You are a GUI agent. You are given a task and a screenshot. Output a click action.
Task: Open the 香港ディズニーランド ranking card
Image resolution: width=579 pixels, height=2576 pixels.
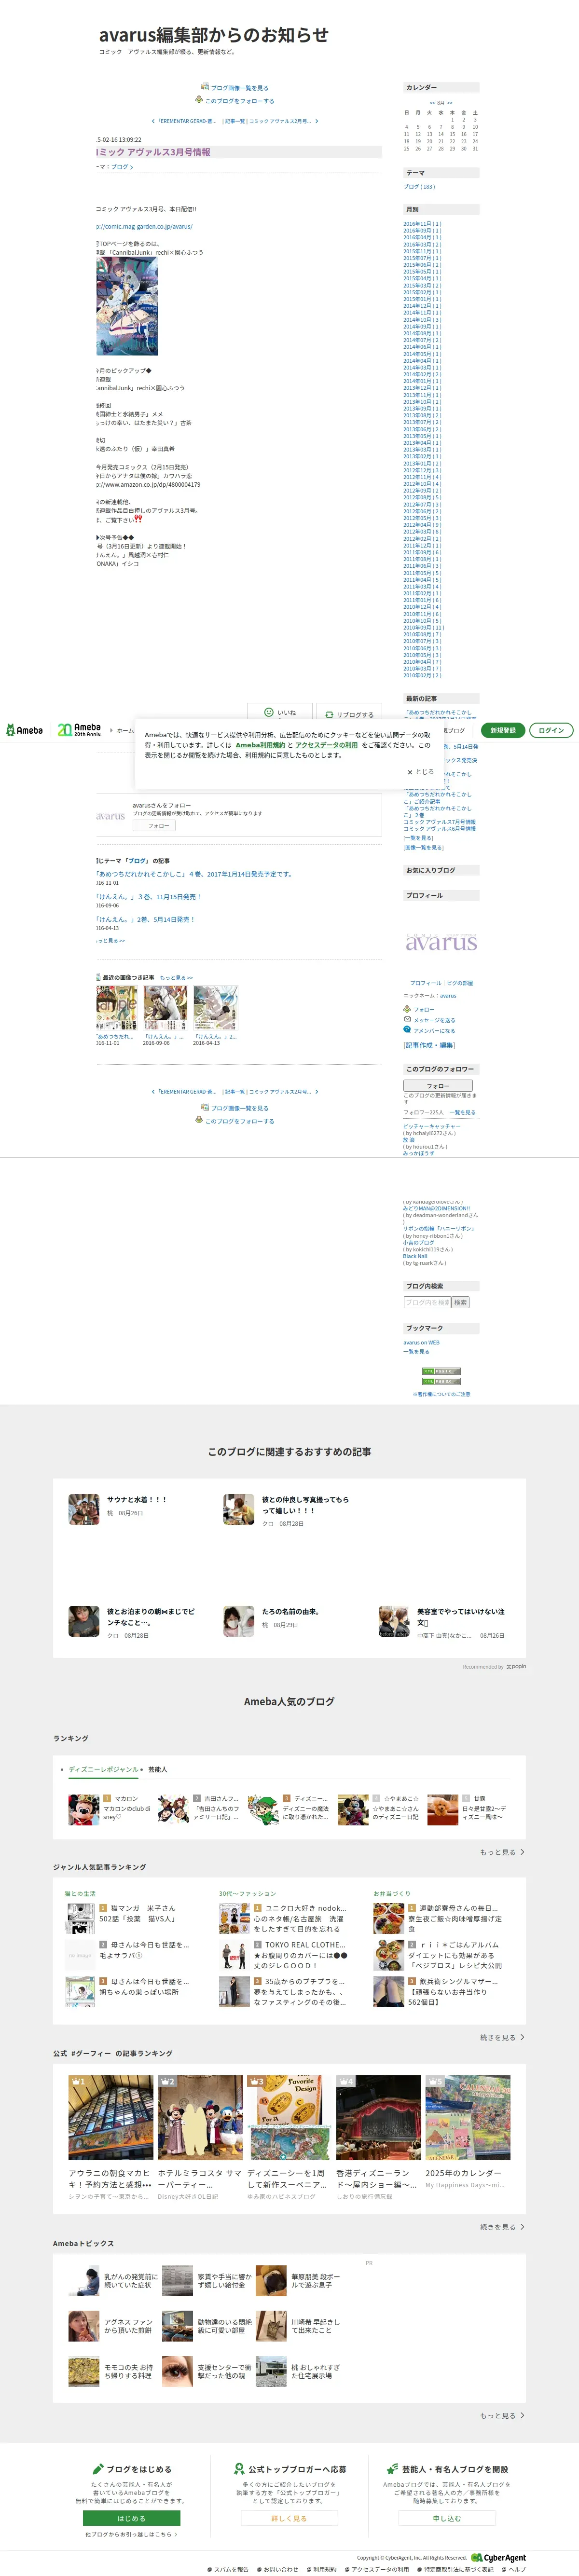(378, 2138)
